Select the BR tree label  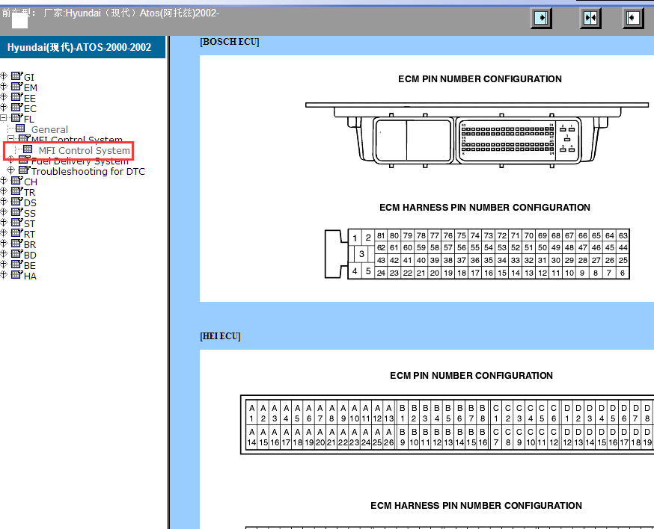click(x=30, y=244)
